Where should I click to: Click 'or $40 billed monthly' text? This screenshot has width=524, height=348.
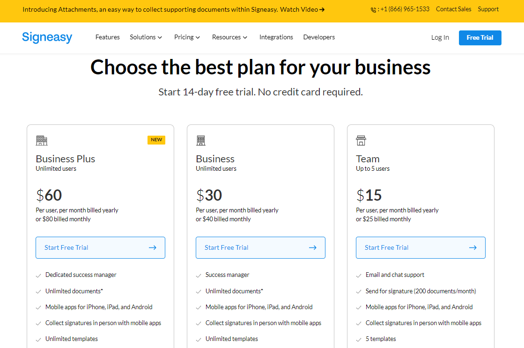pos(223,219)
